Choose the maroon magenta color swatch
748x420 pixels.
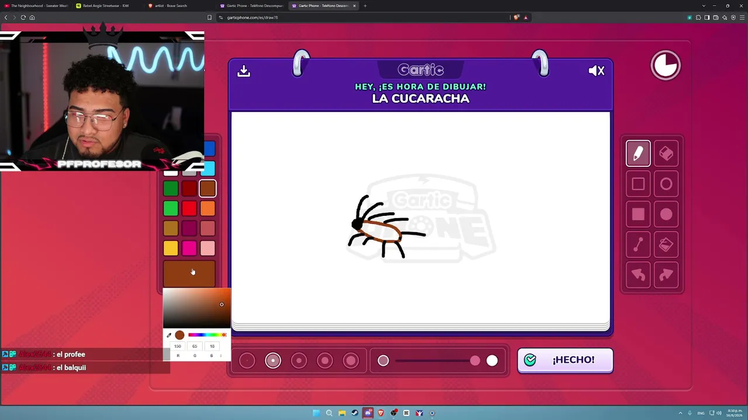[189, 229]
